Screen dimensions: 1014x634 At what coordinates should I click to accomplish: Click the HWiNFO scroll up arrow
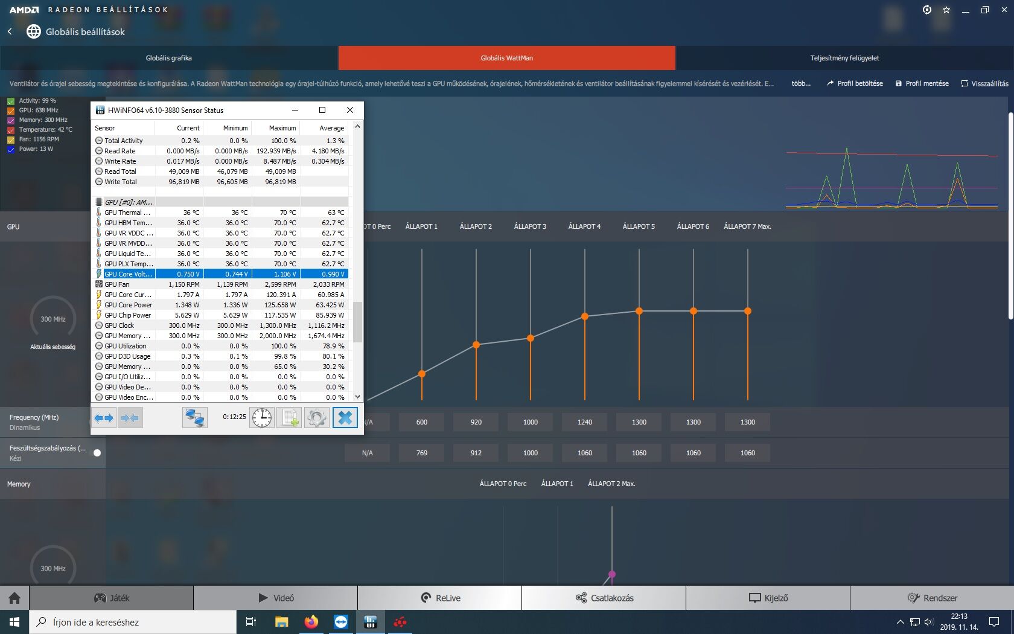(x=357, y=127)
